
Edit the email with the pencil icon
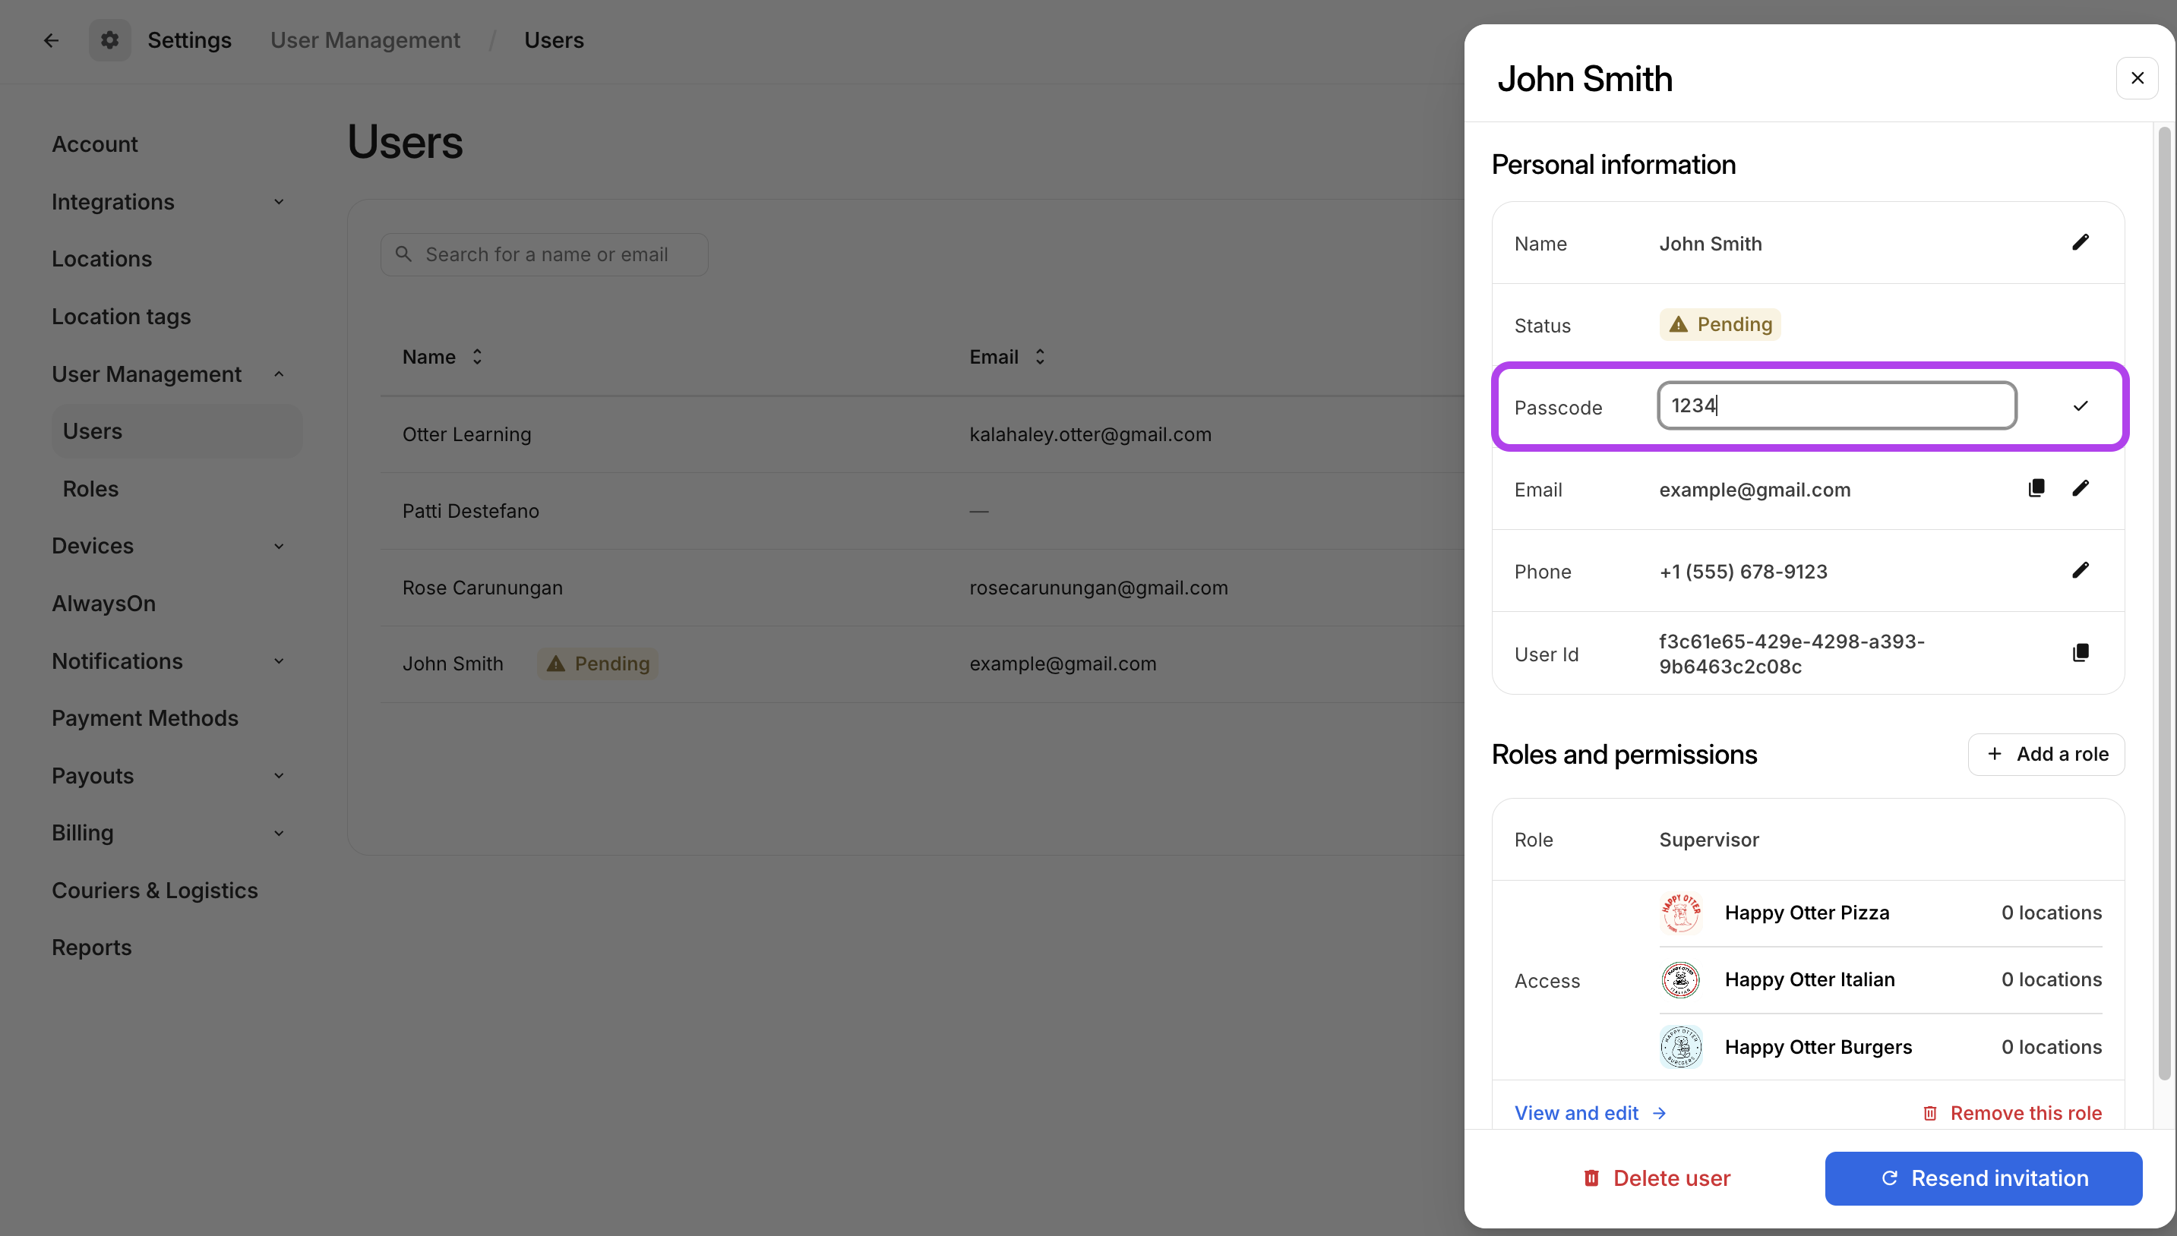(x=2079, y=488)
